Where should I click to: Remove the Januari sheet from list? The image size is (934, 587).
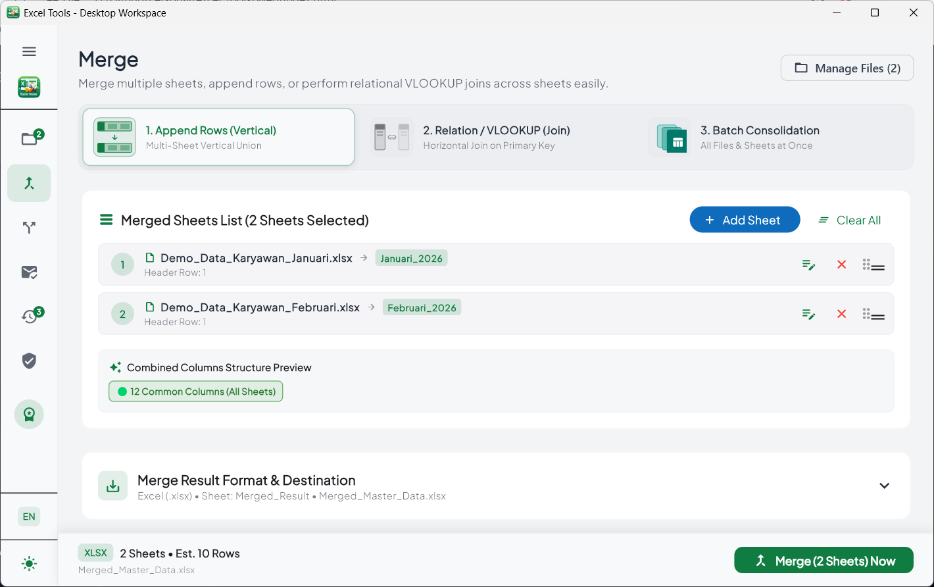841,265
